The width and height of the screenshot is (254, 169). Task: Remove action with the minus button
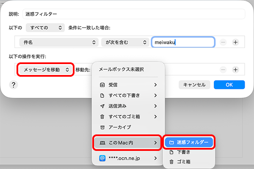click(x=223, y=70)
